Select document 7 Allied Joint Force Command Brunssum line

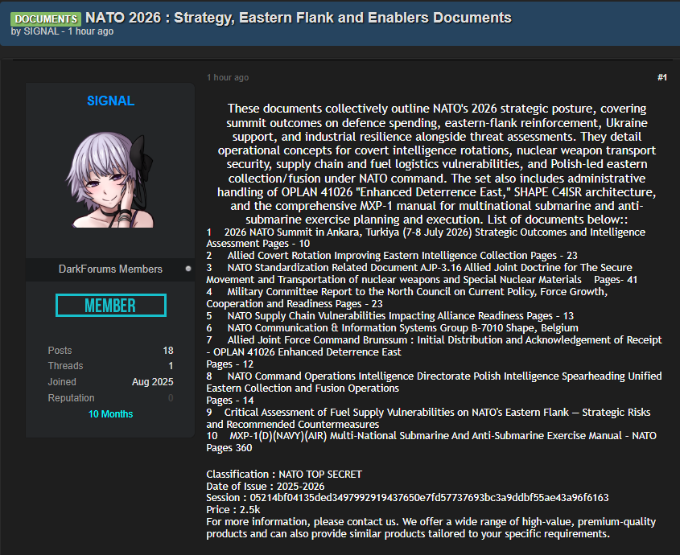coord(434,346)
